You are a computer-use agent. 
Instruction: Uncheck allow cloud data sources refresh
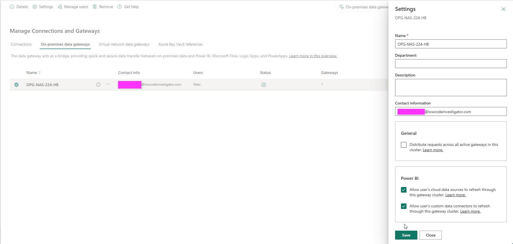pos(404,190)
